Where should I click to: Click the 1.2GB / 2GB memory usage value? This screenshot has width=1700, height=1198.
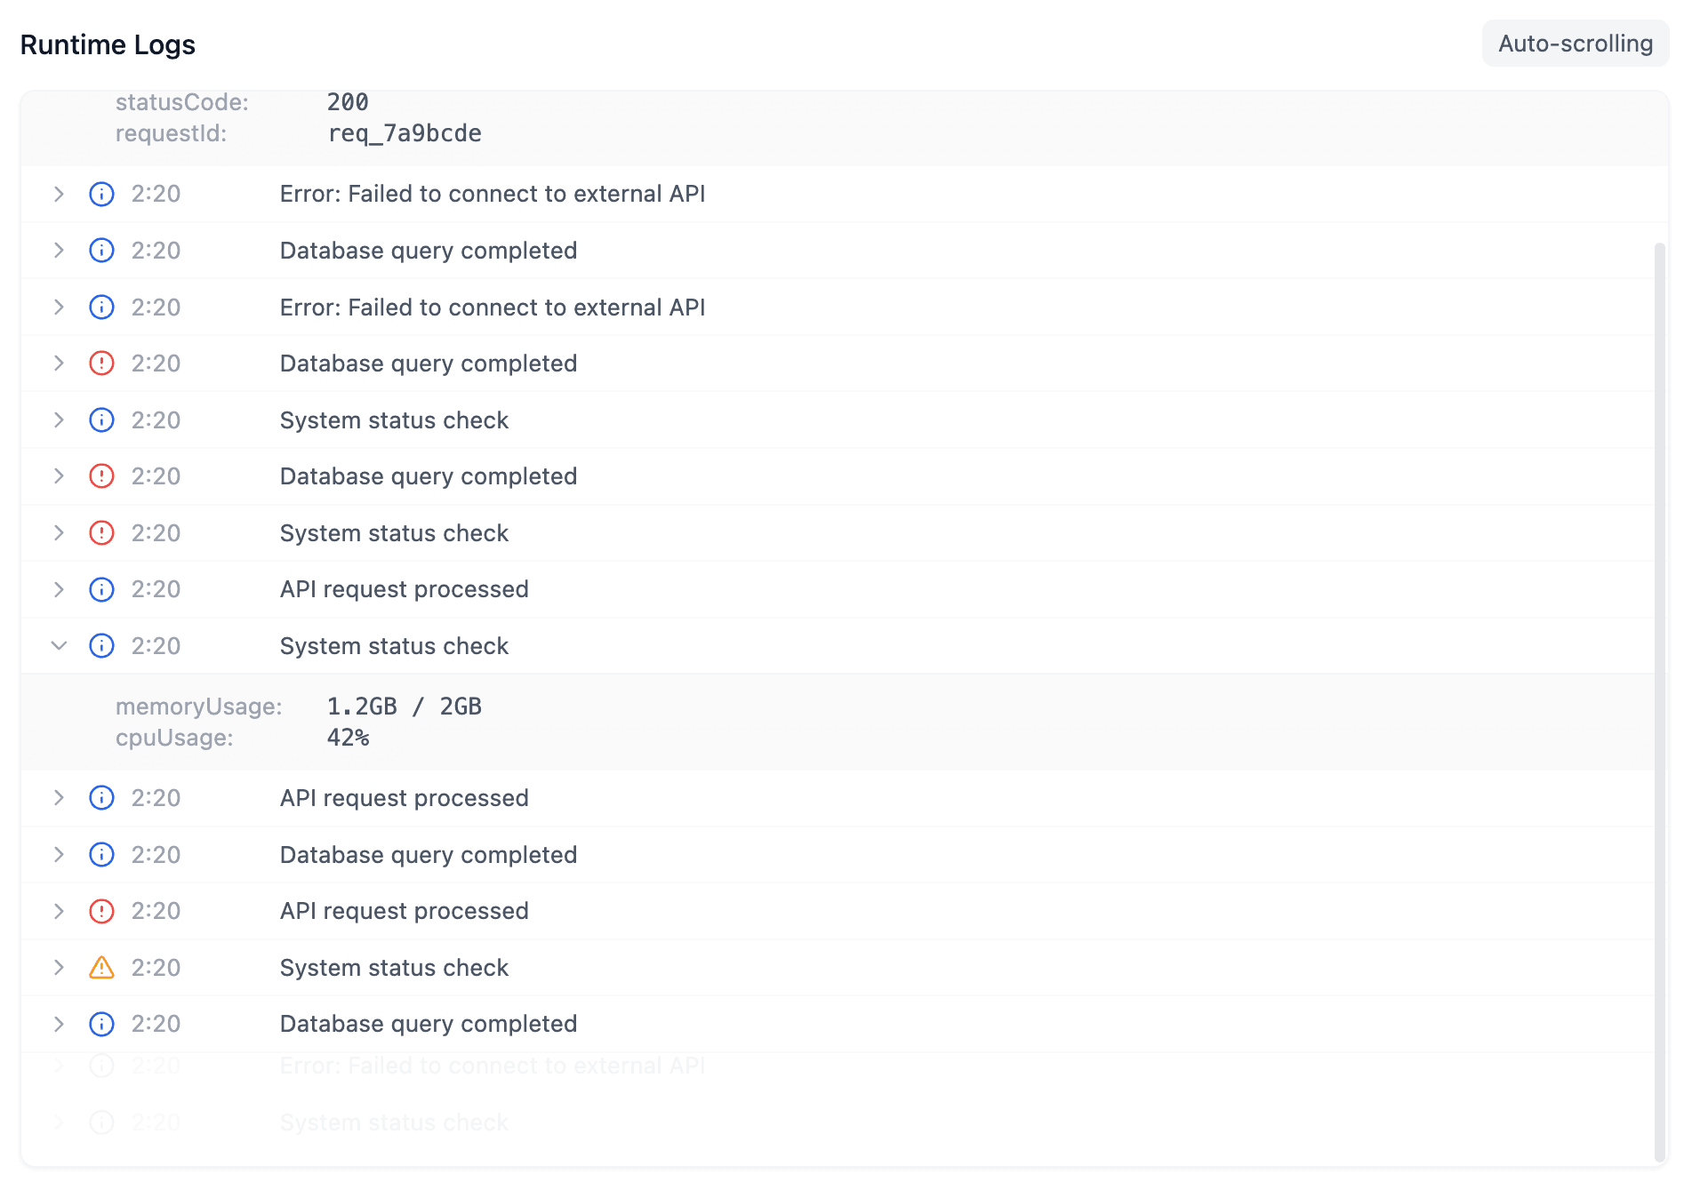405,707
